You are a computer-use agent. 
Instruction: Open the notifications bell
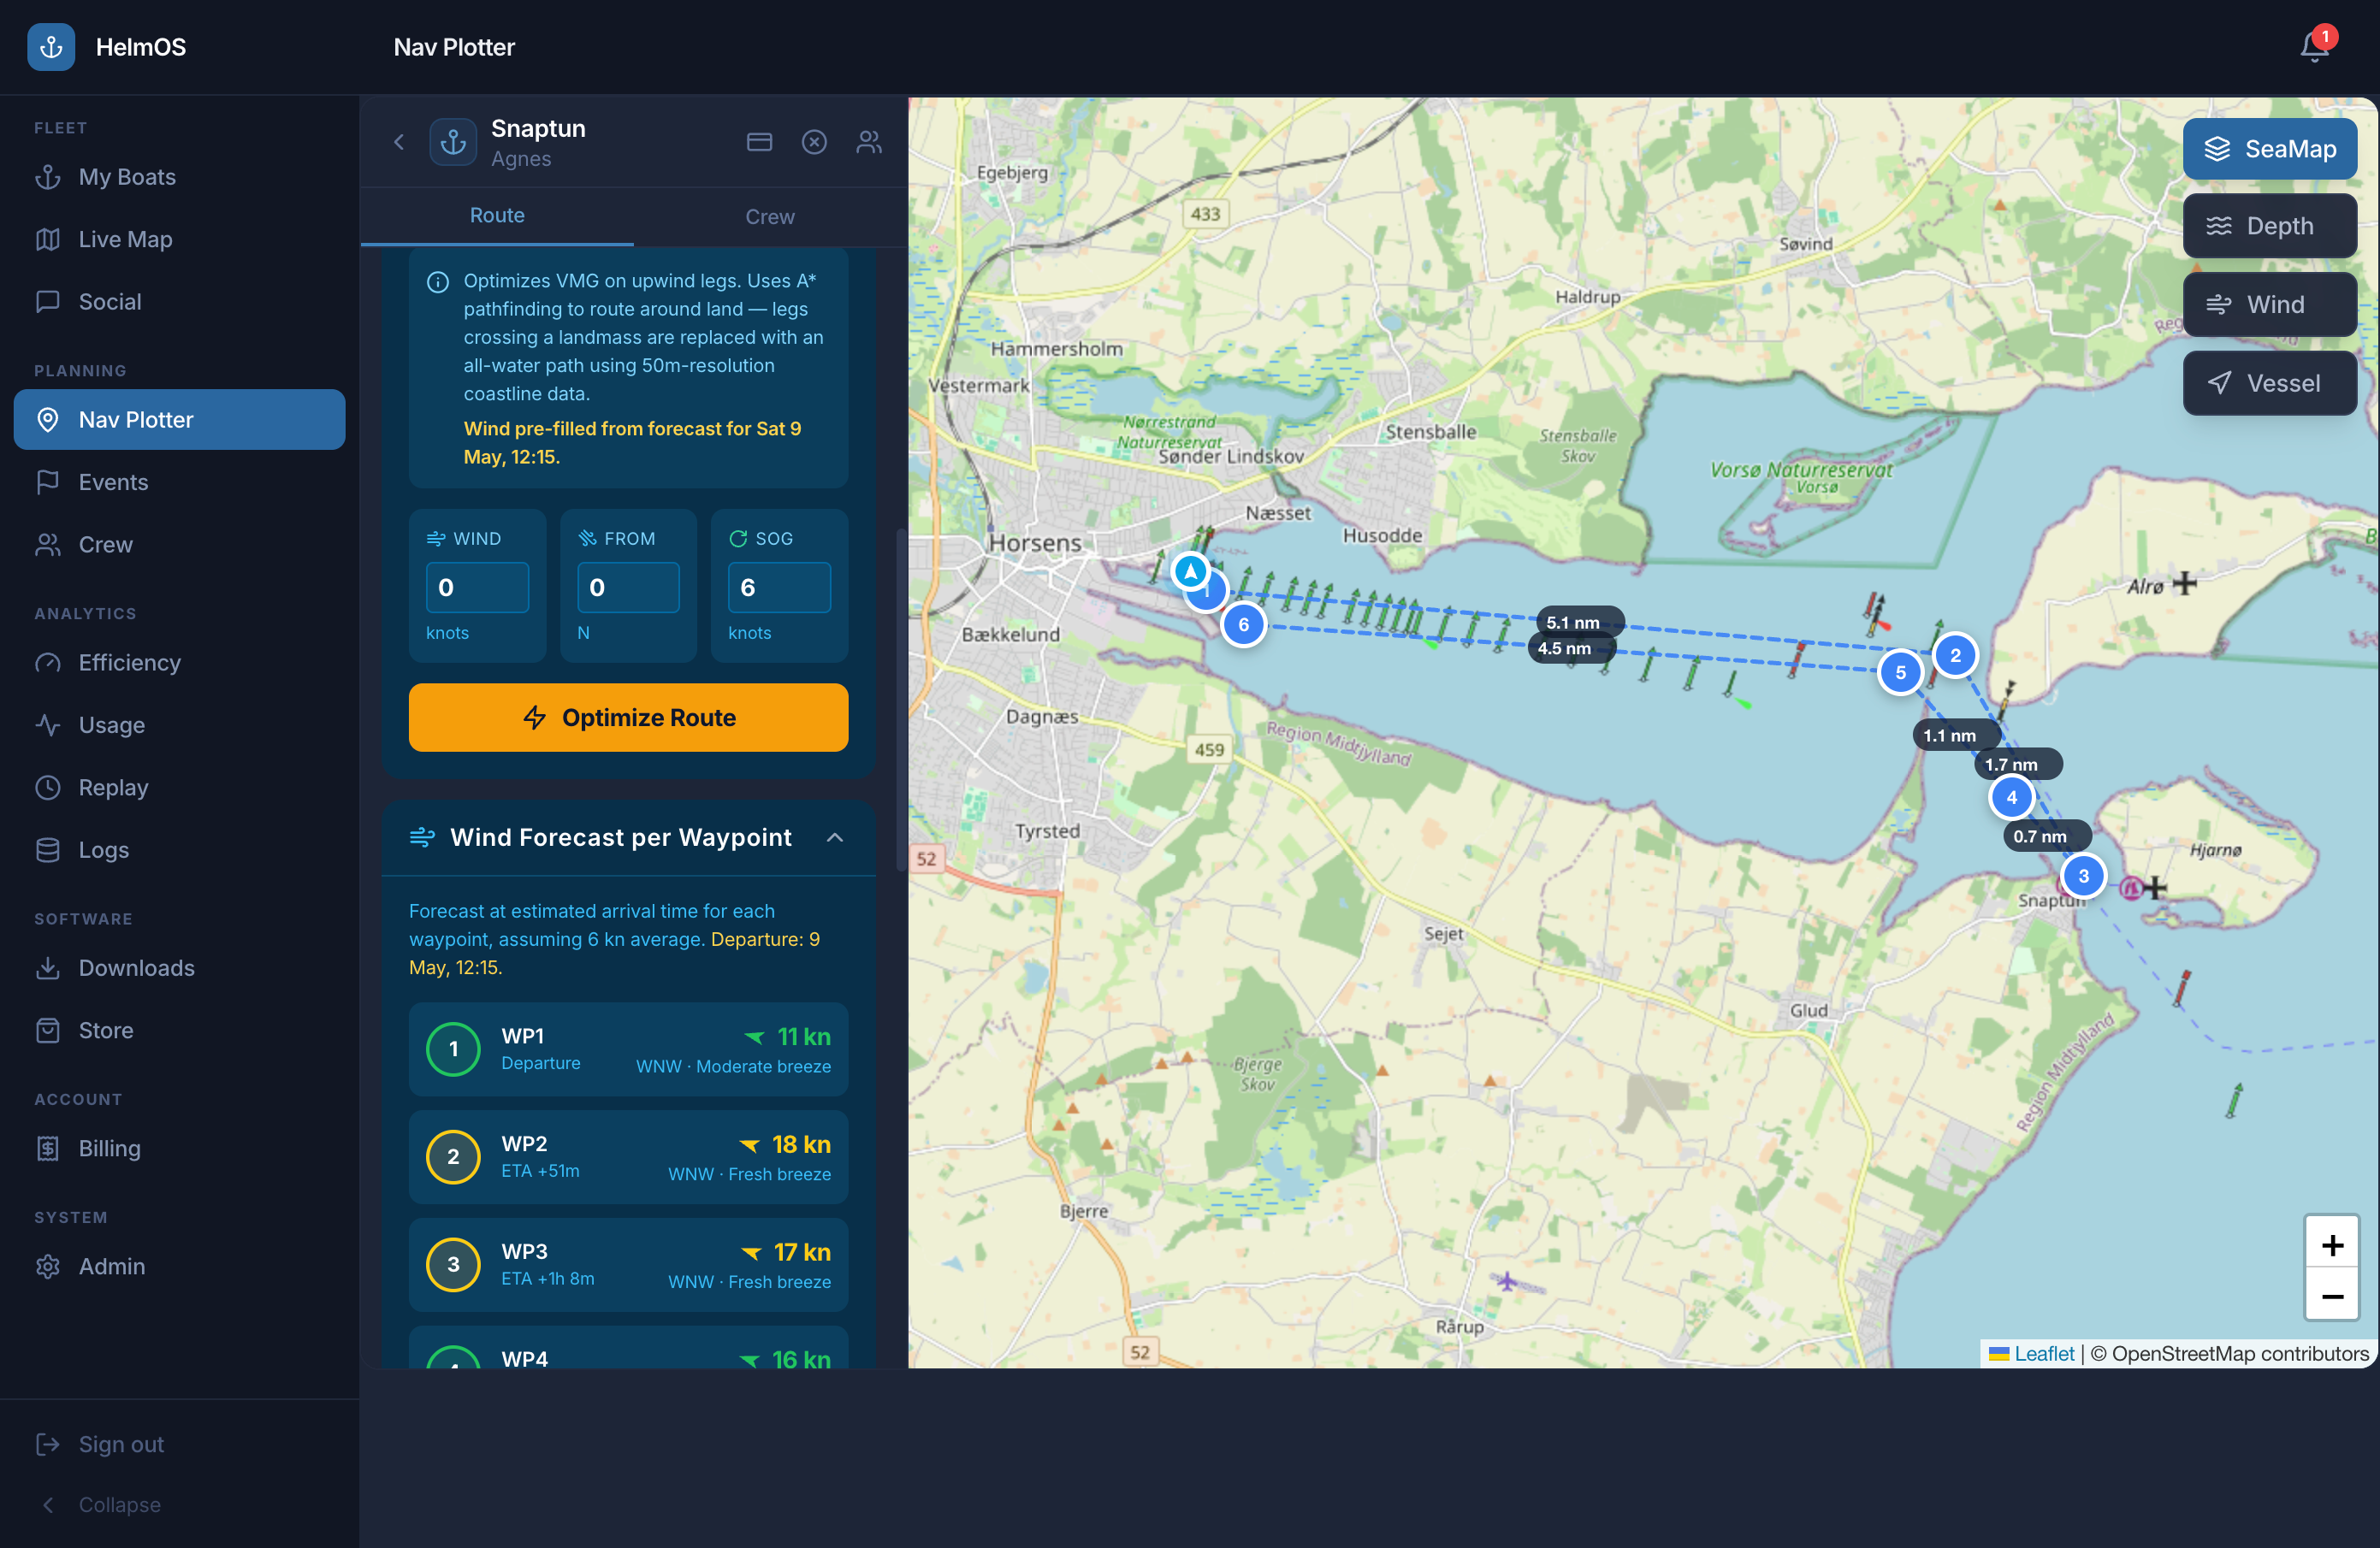[2313, 47]
